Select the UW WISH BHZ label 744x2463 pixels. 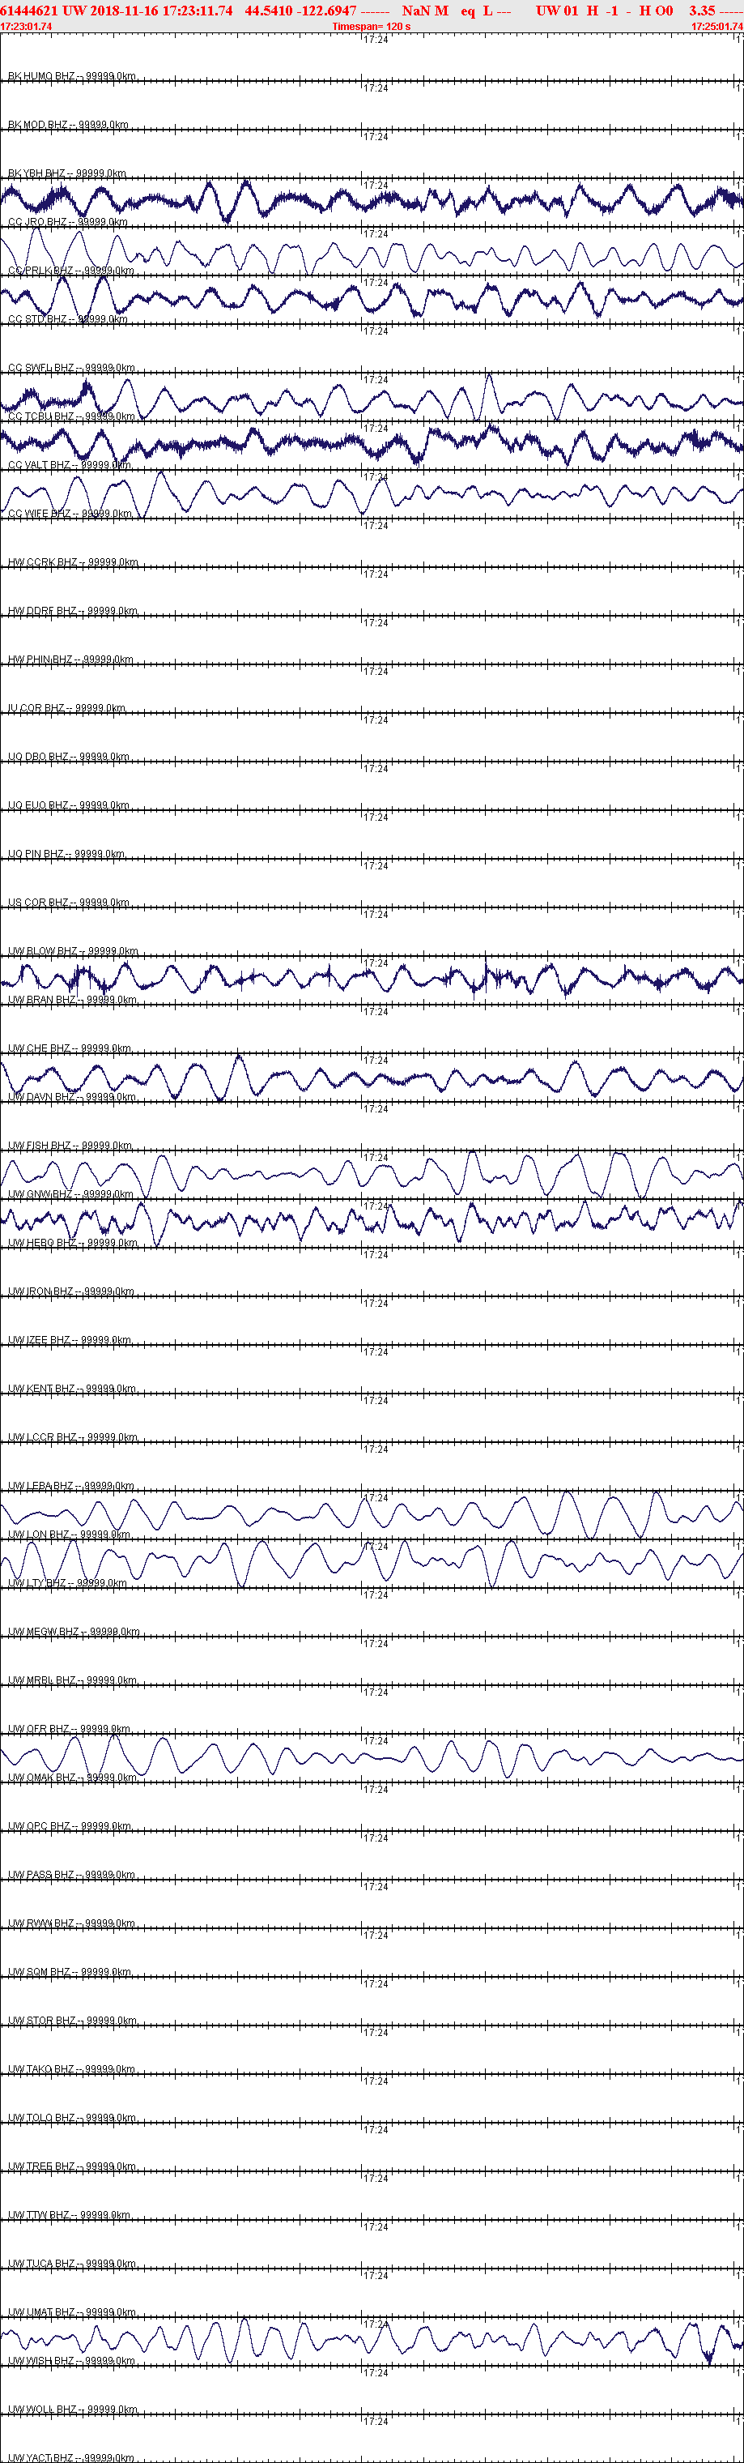[x=71, y=2361]
